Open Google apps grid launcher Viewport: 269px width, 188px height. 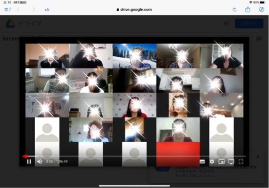click(227, 24)
